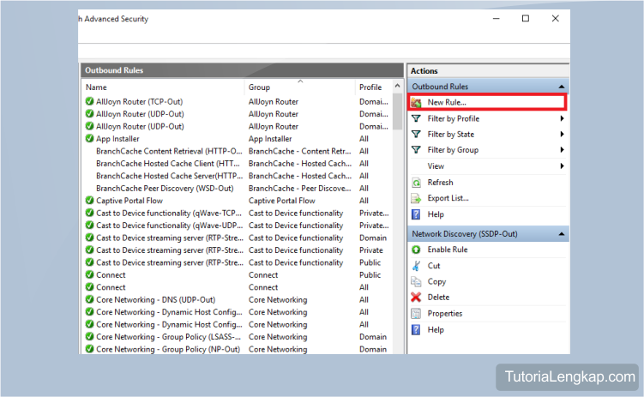Open the Filter by State submenu arrow

[x=562, y=135]
